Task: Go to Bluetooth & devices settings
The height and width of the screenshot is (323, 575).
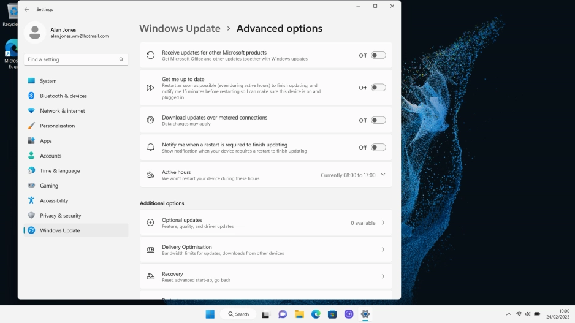Action: click(x=76, y=96)
